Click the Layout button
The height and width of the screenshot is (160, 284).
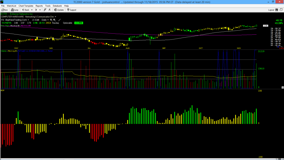tap(271, 10)
